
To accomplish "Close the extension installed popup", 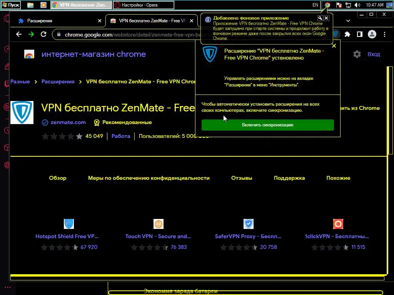I will tap(334, 46).
